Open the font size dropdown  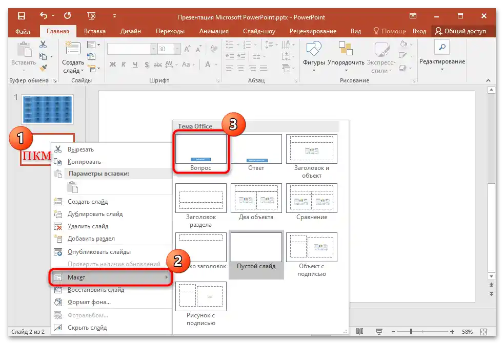click(x=178, y=49)
